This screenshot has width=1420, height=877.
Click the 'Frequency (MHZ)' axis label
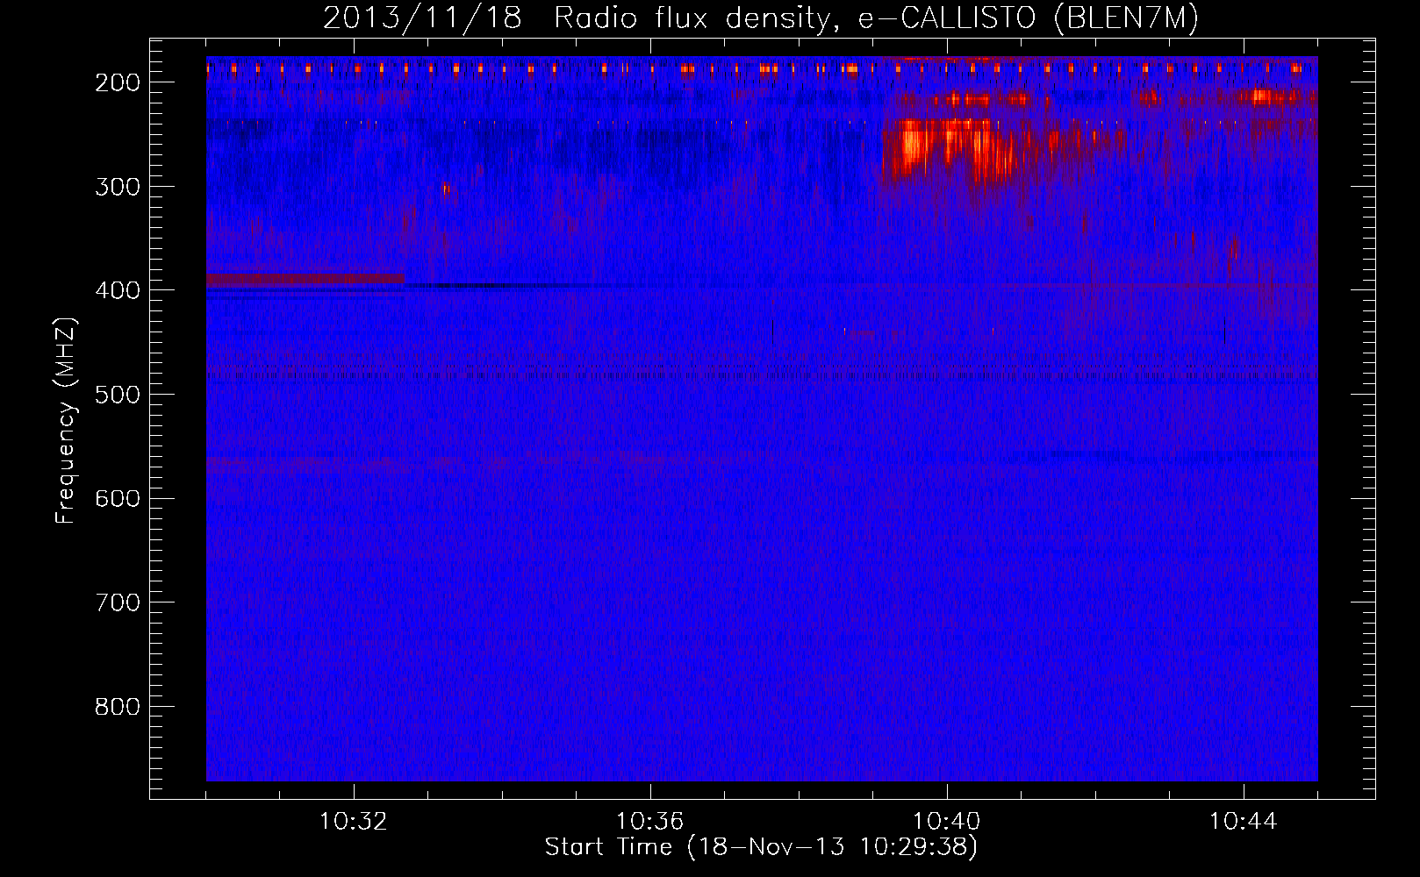(66, 421)
